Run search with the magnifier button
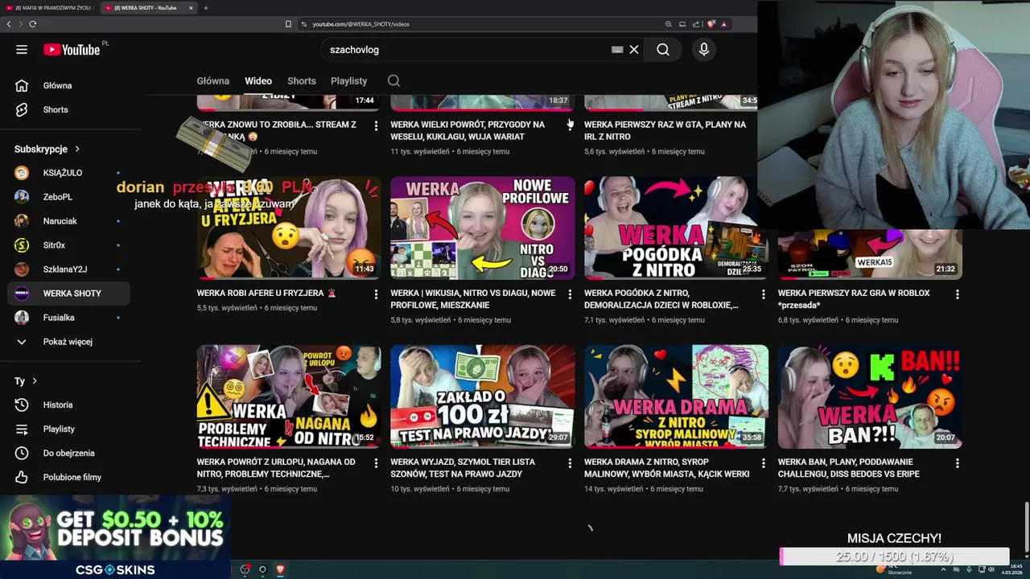The height and width of the screenshot is (579, 1030). click(662, 50)
